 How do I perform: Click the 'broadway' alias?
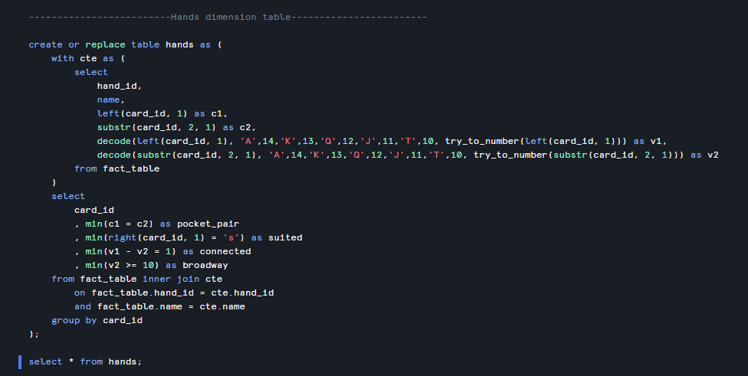tap(205, 265)
